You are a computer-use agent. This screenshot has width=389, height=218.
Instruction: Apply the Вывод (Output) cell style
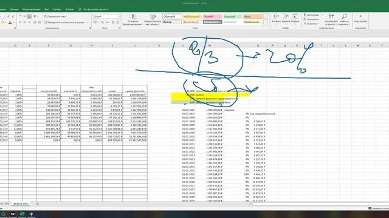pyautogui.click(x=172, y=22)
